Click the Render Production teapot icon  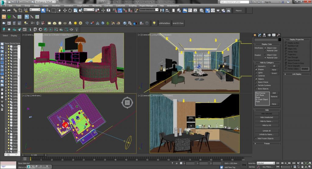(x=218, y=10)
